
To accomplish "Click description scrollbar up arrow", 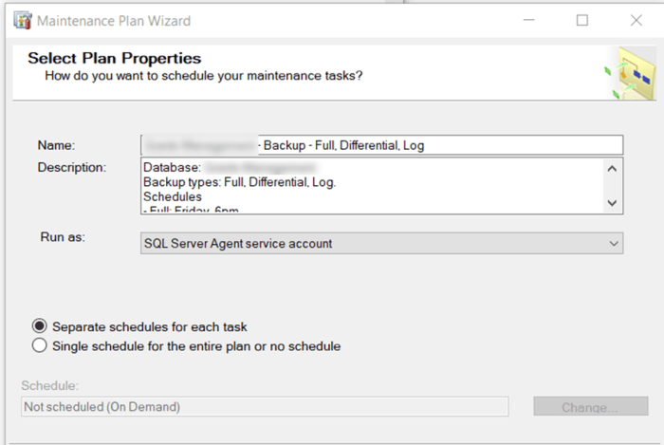I will (612, 169).
